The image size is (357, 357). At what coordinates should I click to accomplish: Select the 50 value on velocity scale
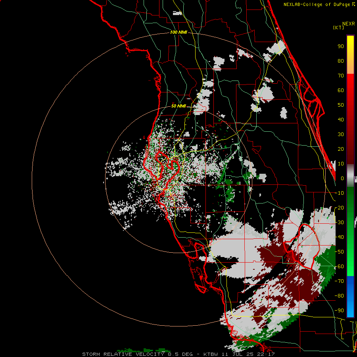341,105
